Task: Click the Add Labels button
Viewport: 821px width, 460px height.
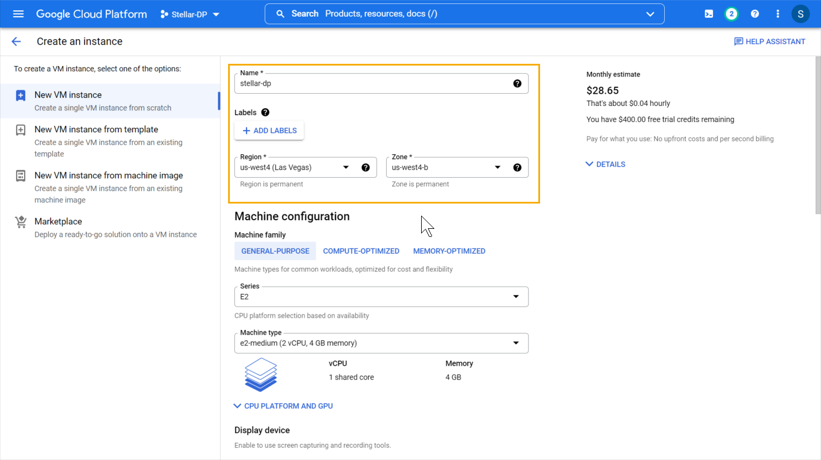Action: (269, 131)
